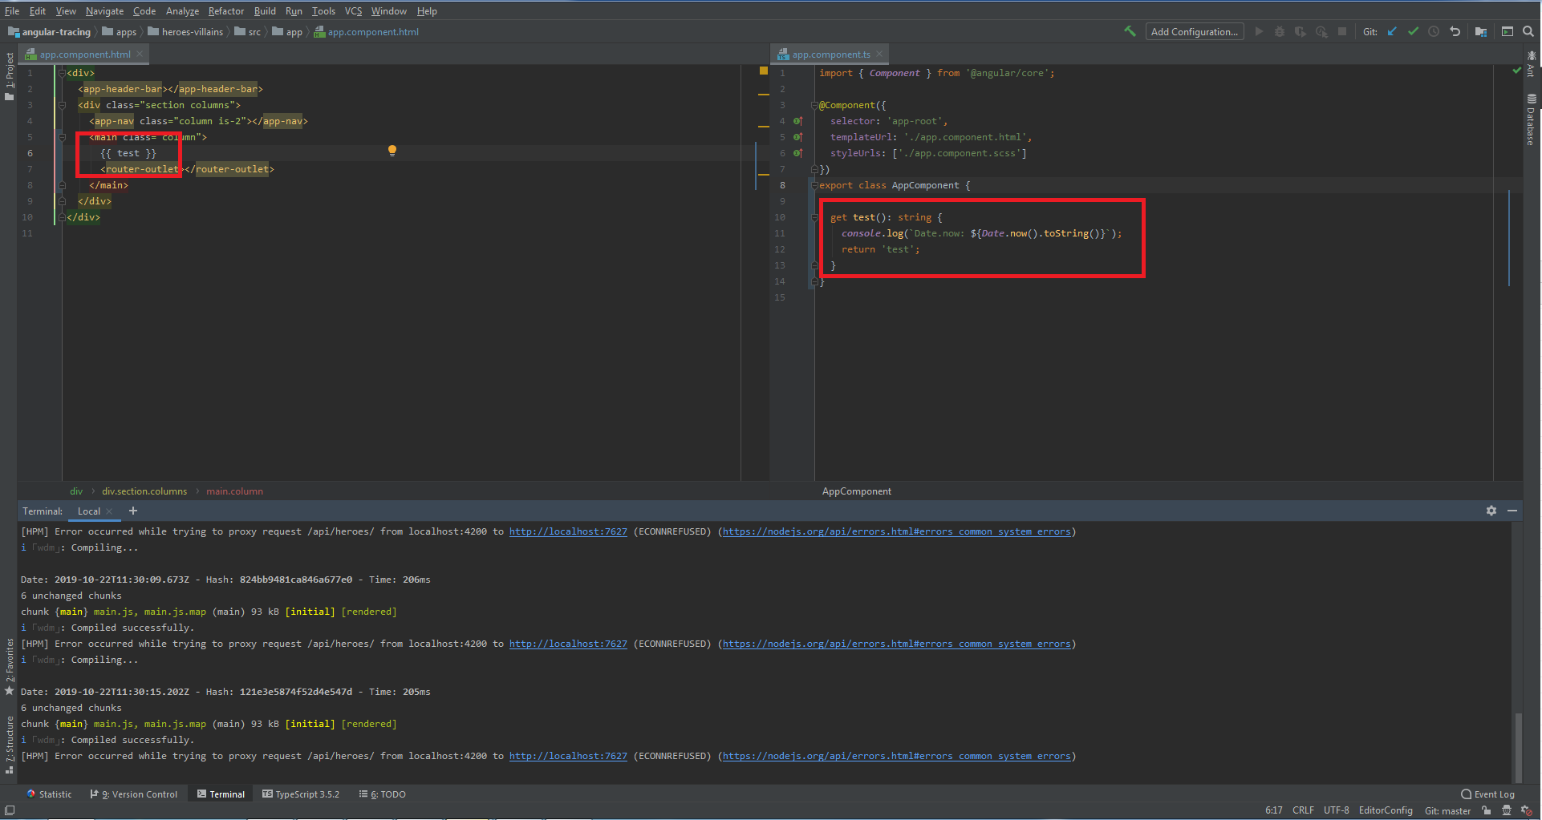Toggle the 2: Favorites tool window button
The height and width of the screenshot is (820, 1542).
click(x=9, y=666)
